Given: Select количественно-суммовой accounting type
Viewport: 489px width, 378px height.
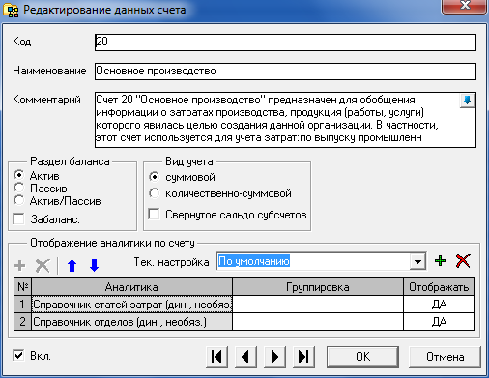Looking at the screenshot, I should click(x=155, y=193).
